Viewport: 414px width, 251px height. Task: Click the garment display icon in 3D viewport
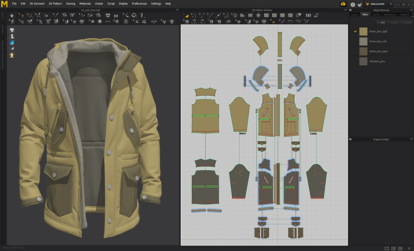point(12,30)
